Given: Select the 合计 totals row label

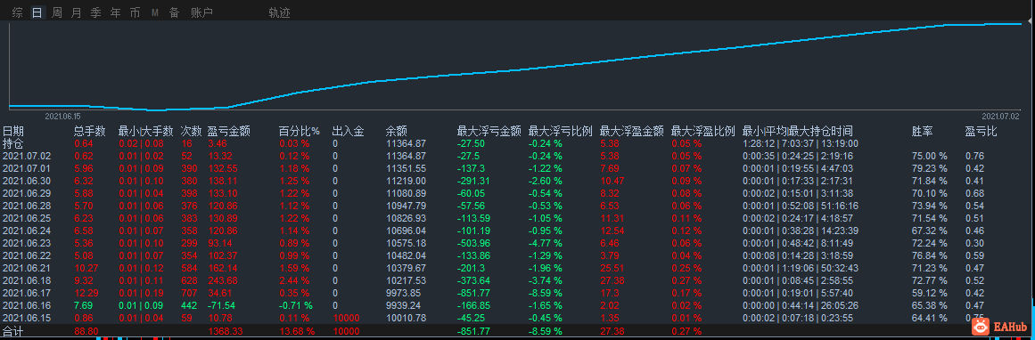Looking at the screenshot, I should tap(12, 331).
